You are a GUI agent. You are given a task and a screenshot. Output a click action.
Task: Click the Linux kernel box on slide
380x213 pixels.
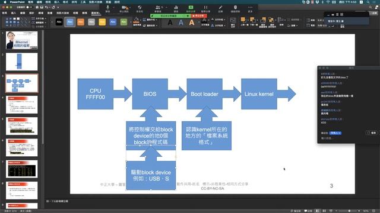(x=259, y=94)
